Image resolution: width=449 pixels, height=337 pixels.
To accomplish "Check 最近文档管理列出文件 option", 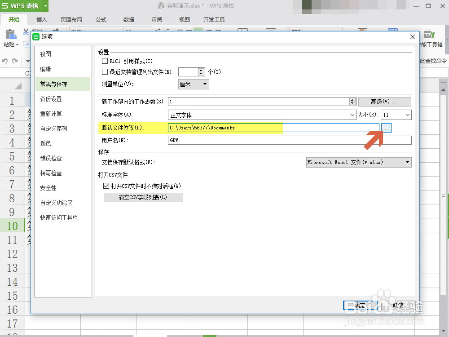I will point(104,72).
